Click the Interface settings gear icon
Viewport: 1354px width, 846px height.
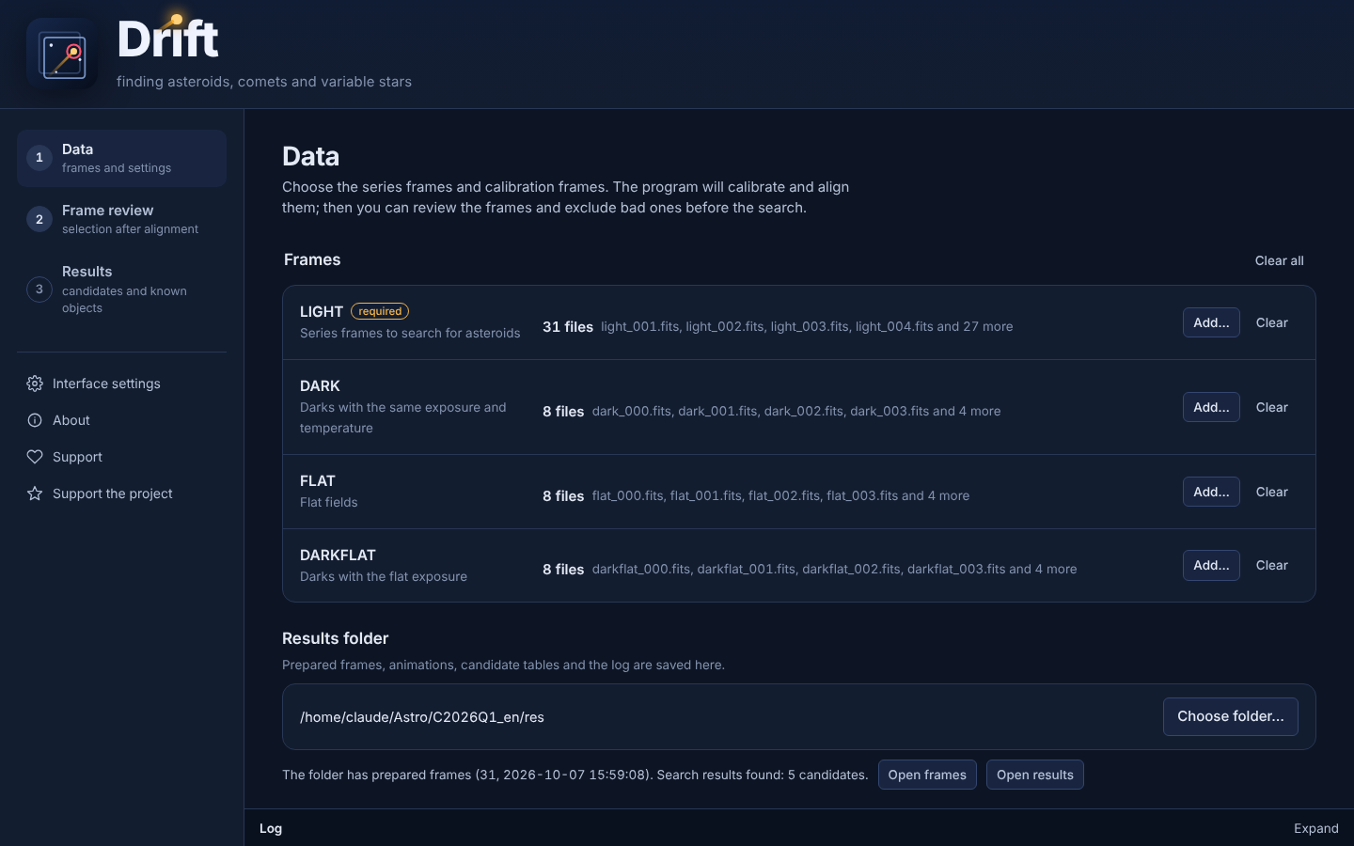point(35,384)
